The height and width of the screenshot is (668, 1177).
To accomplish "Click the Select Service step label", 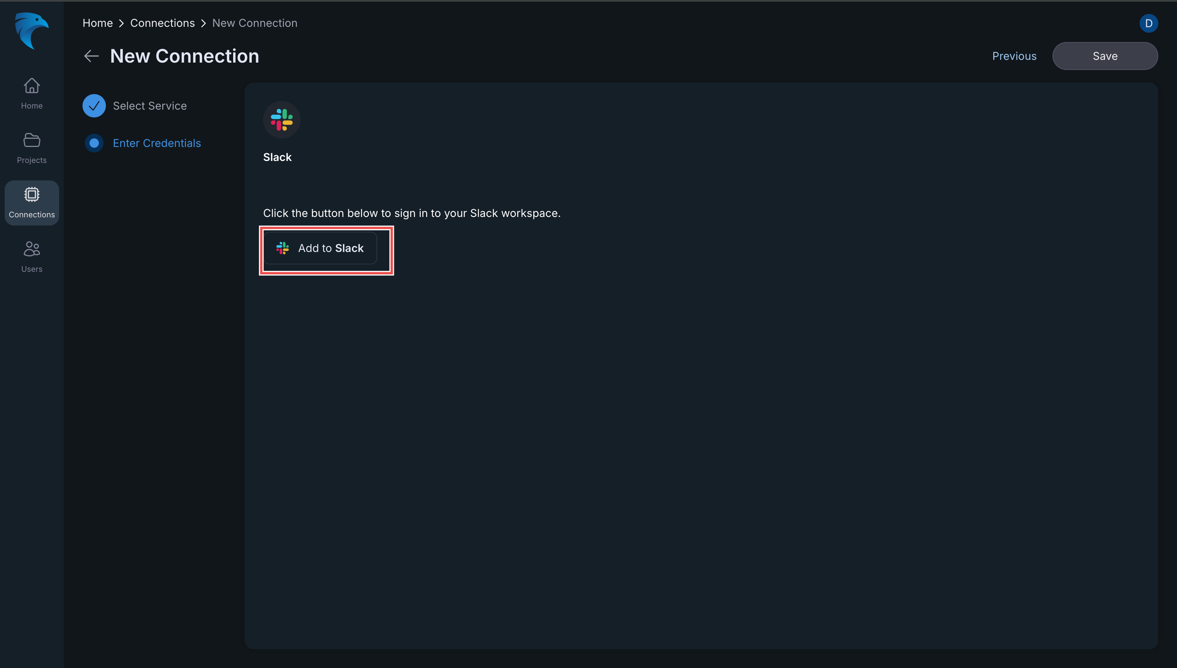I will click(150, 105).
